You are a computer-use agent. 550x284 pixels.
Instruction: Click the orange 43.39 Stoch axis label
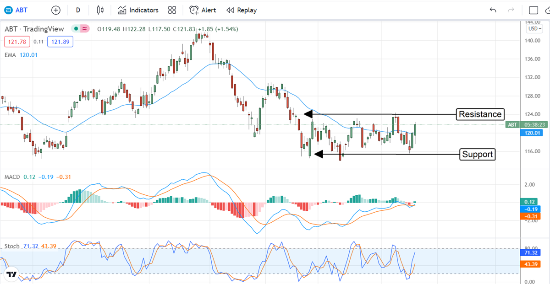(x=531, y=264)
